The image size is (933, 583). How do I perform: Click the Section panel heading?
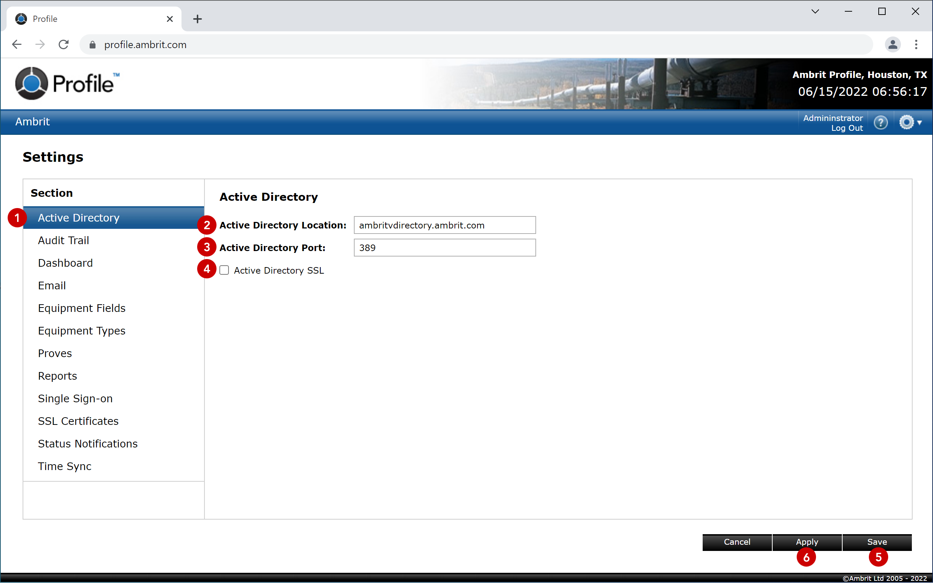52,193
